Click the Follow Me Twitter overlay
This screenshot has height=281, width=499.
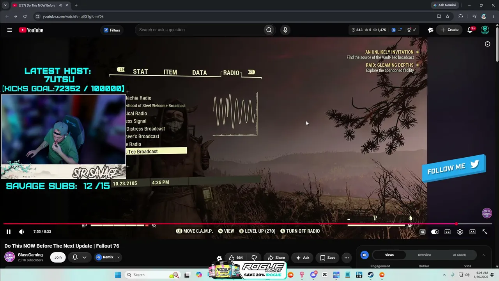point(454,168)
